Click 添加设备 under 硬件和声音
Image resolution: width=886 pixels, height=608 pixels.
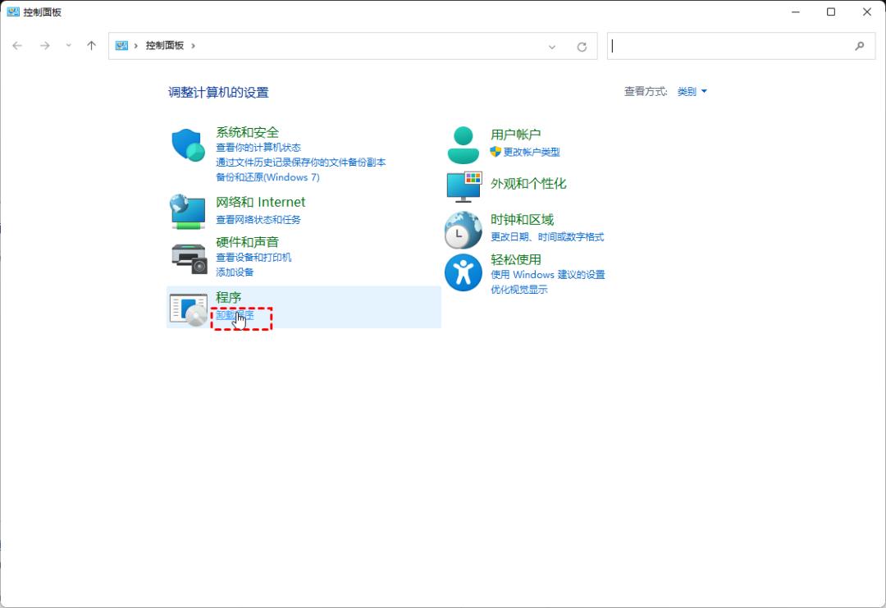point(238,272)
